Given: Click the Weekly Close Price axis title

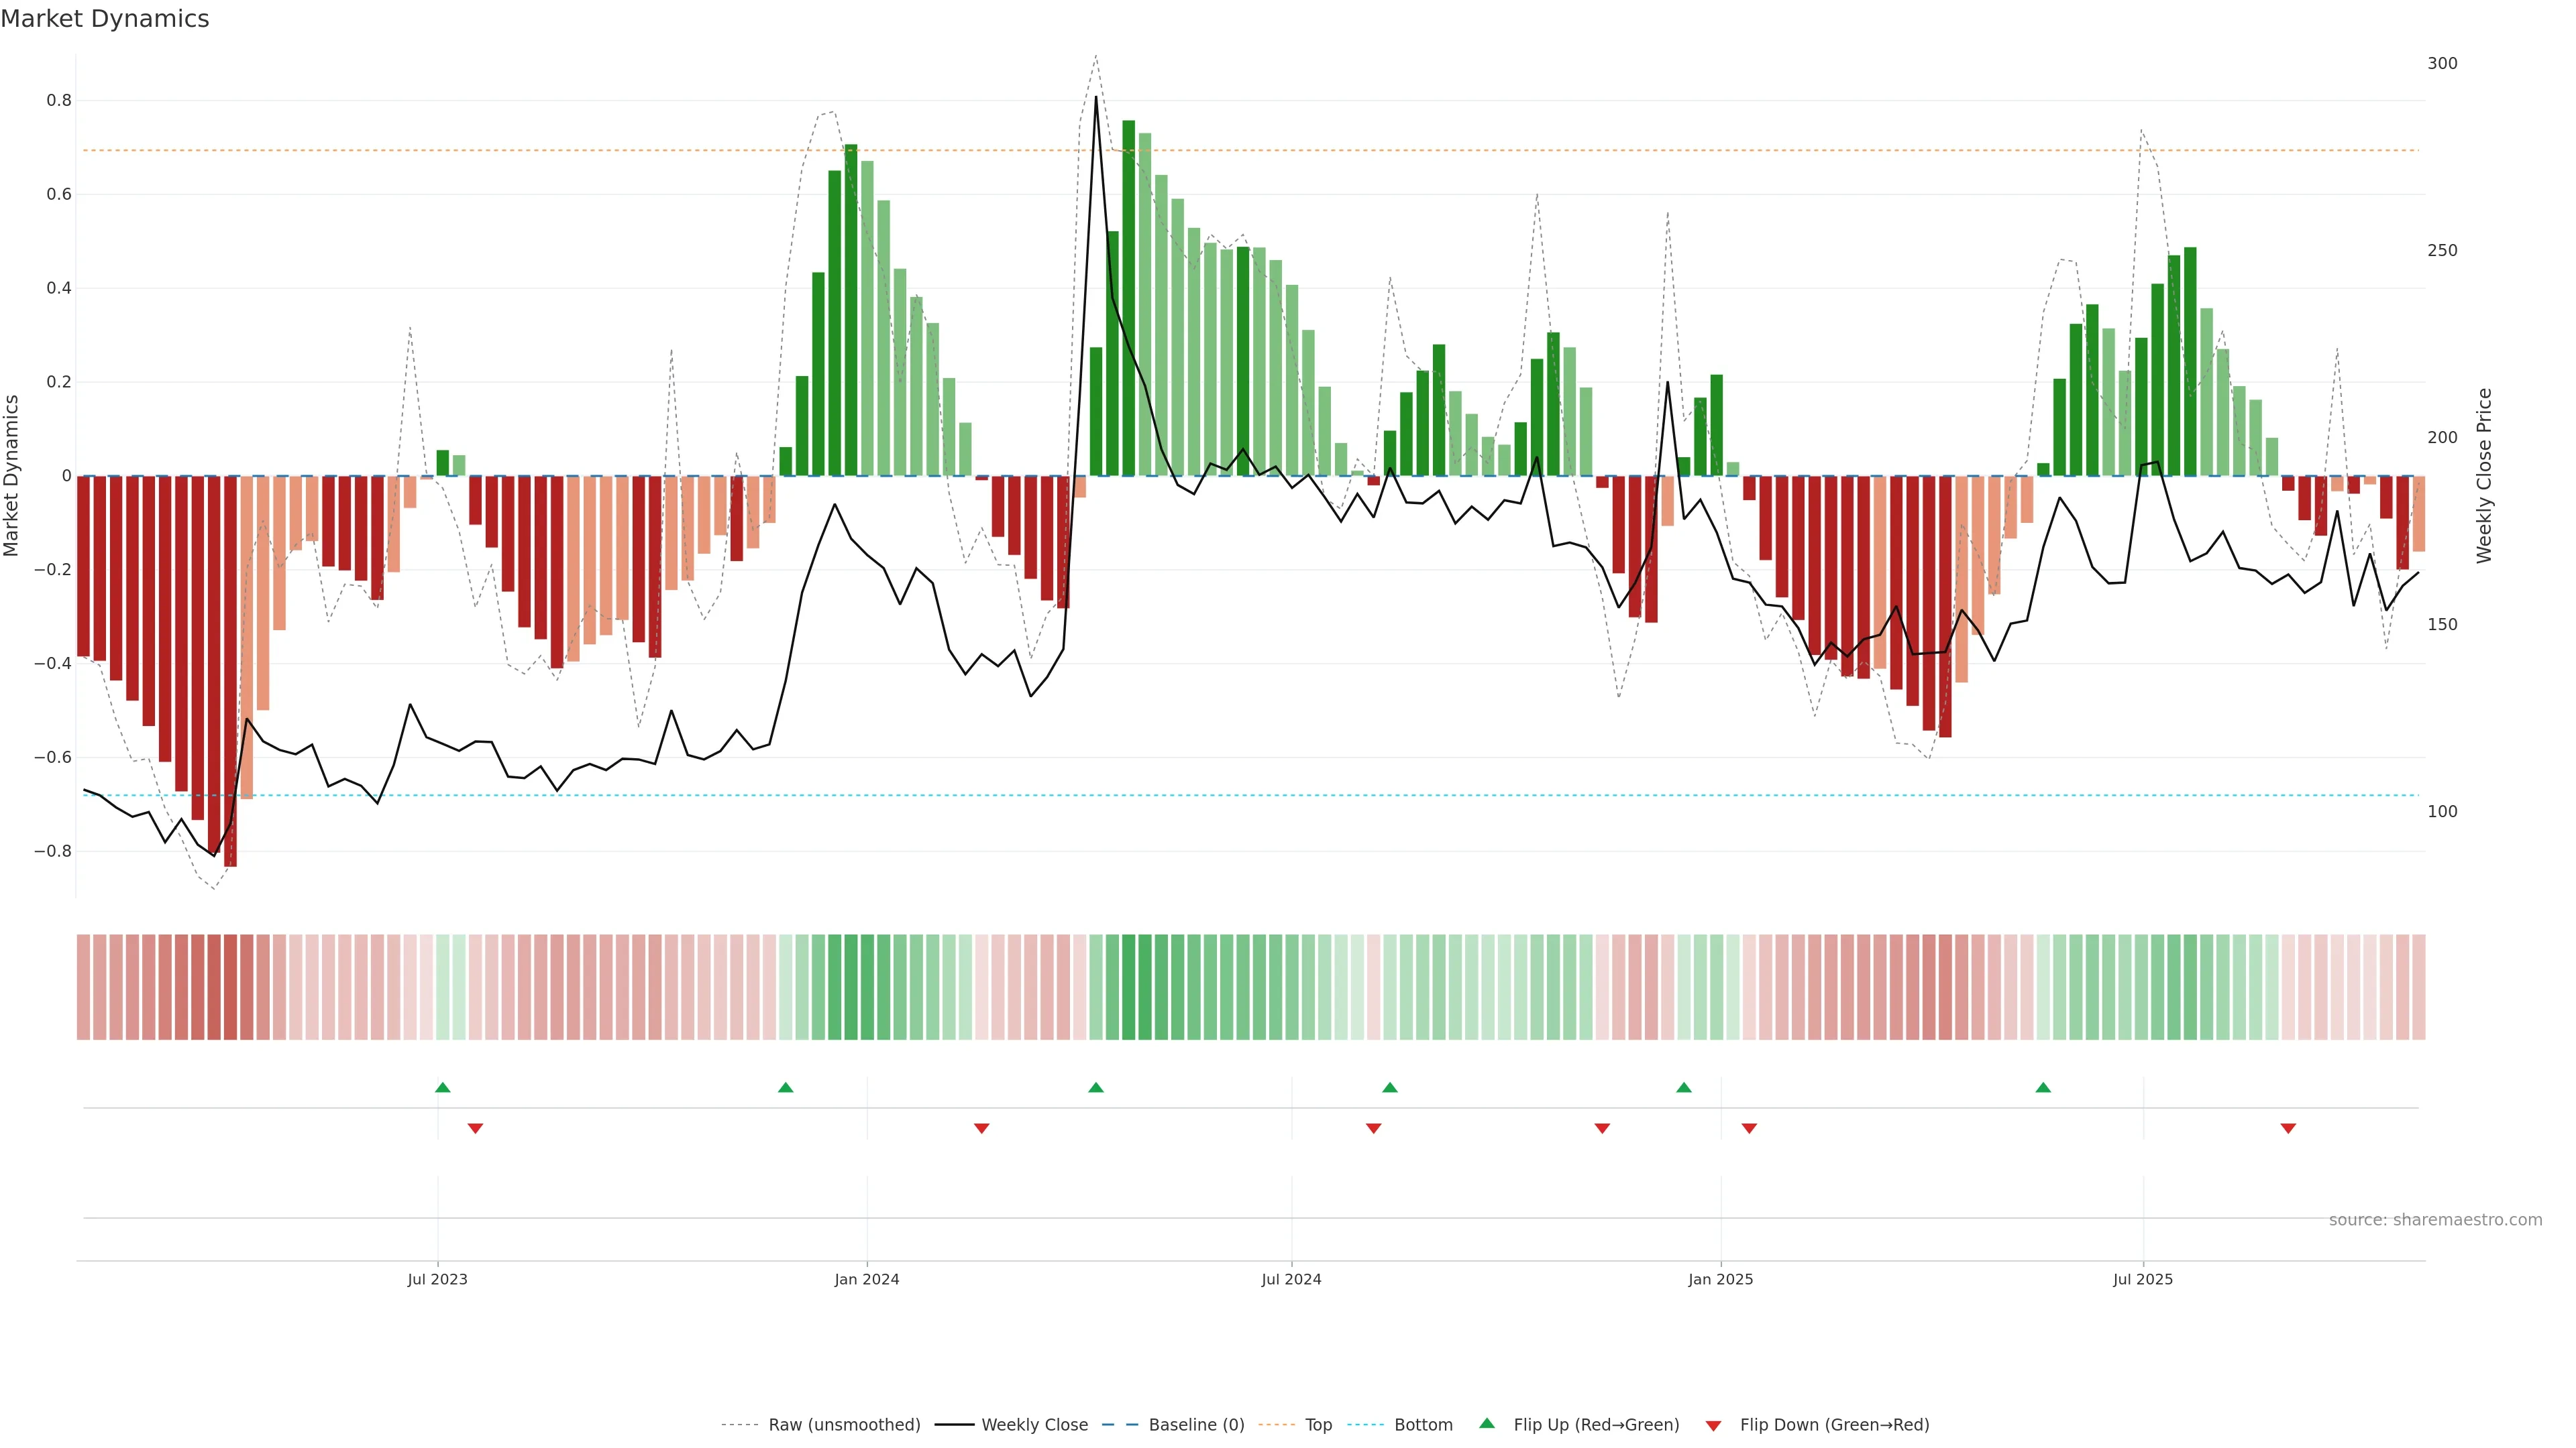Looking at the screenshot, I should pyautogui.click(x=2484, y=476).
